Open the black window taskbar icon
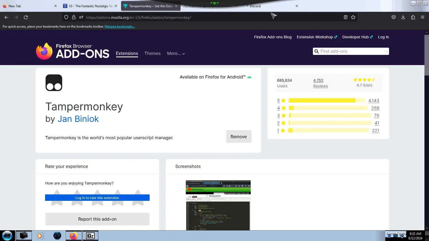Image resolution: width=429 pixels, height=241 pixels. (x=24, y=236)
